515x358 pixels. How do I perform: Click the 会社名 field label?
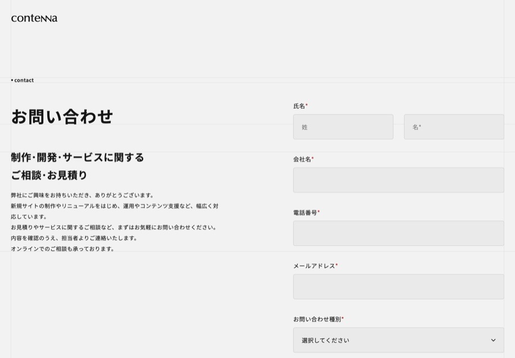pyautogui.click(x=303, y=159)
